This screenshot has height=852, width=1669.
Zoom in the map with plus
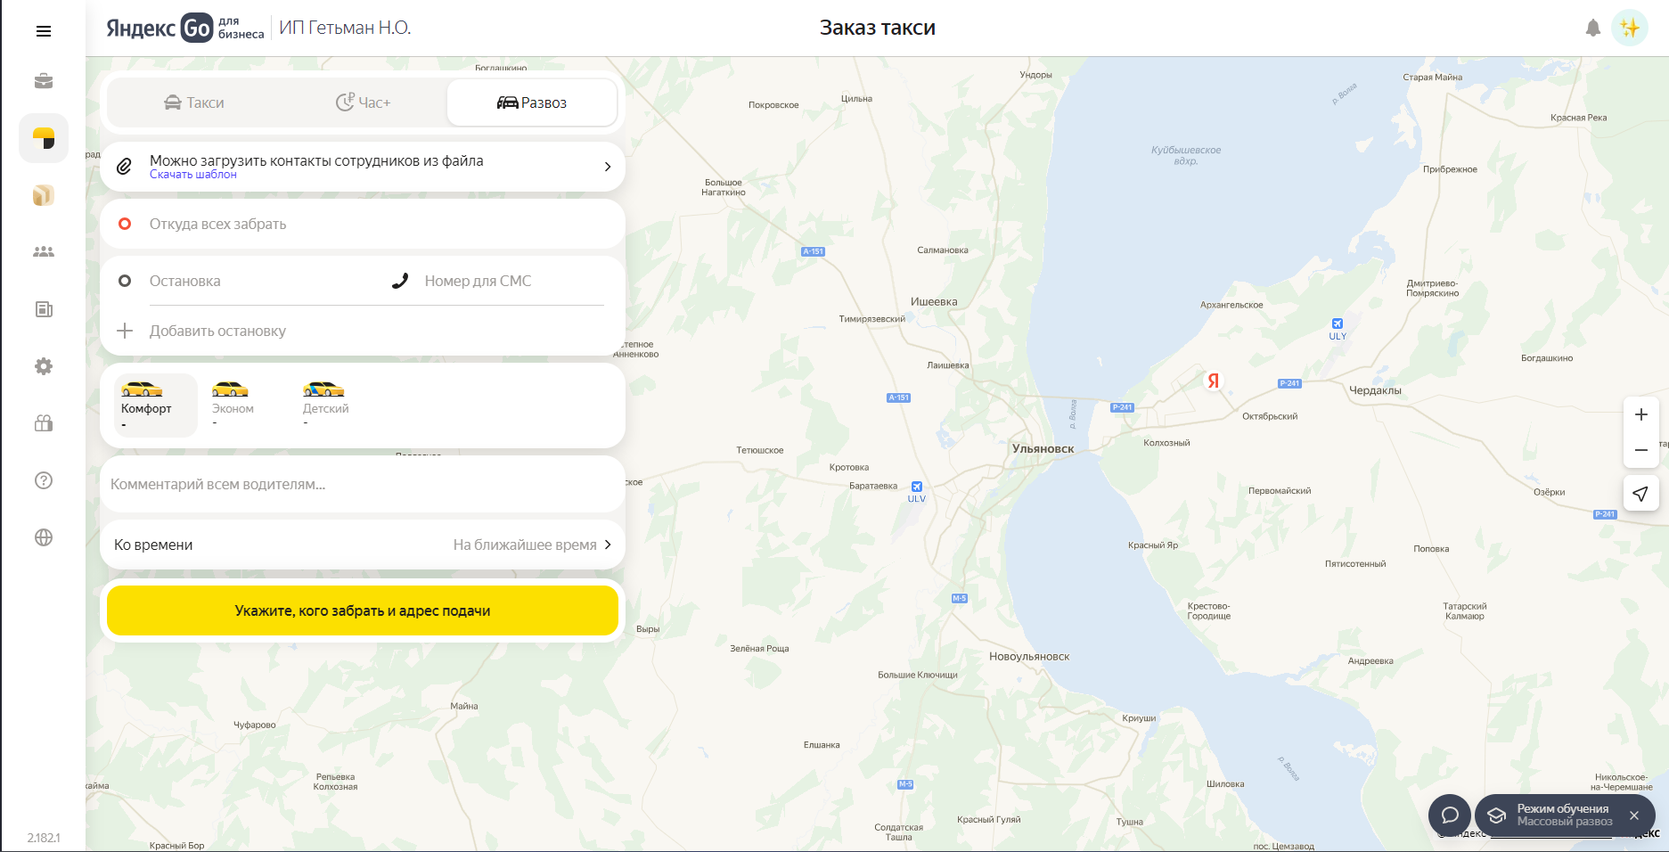(x=1640, y=414)
